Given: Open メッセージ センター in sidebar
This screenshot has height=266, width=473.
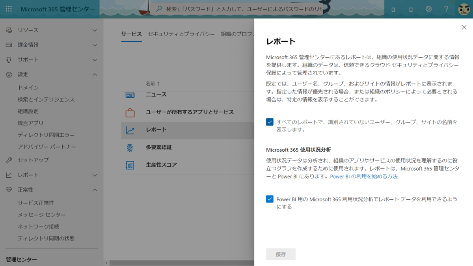Looking at the screenshot, I should pos(42,215).
